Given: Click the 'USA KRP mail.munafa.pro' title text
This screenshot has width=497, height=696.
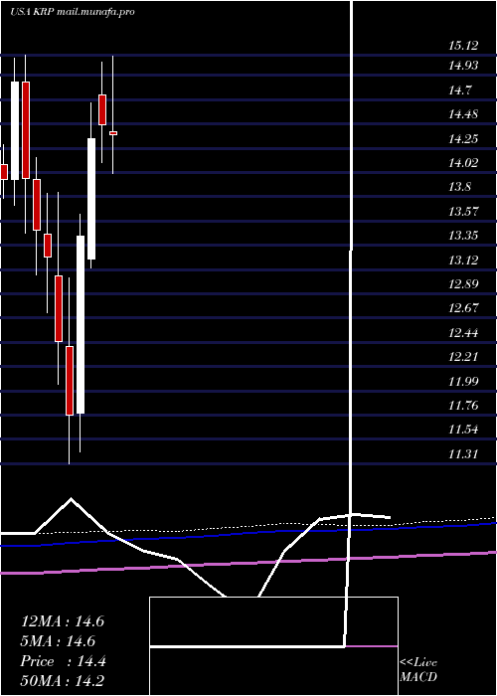Looking at the screenshot, I should click(x=73, y=12).
